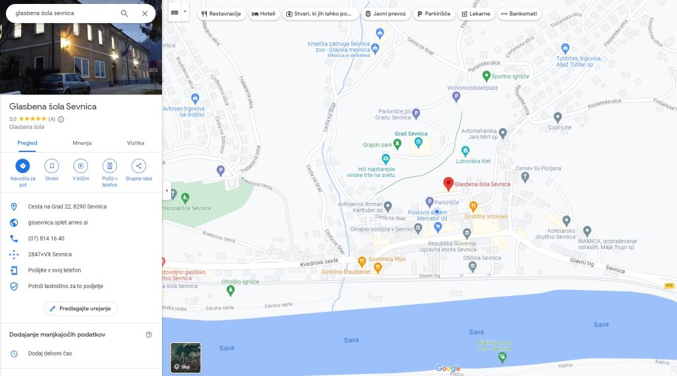Image resolution: width=677 pixels, height=376 pixels.
Task: Open directions via Navodila za pot icon
Action: click(22, 166)
